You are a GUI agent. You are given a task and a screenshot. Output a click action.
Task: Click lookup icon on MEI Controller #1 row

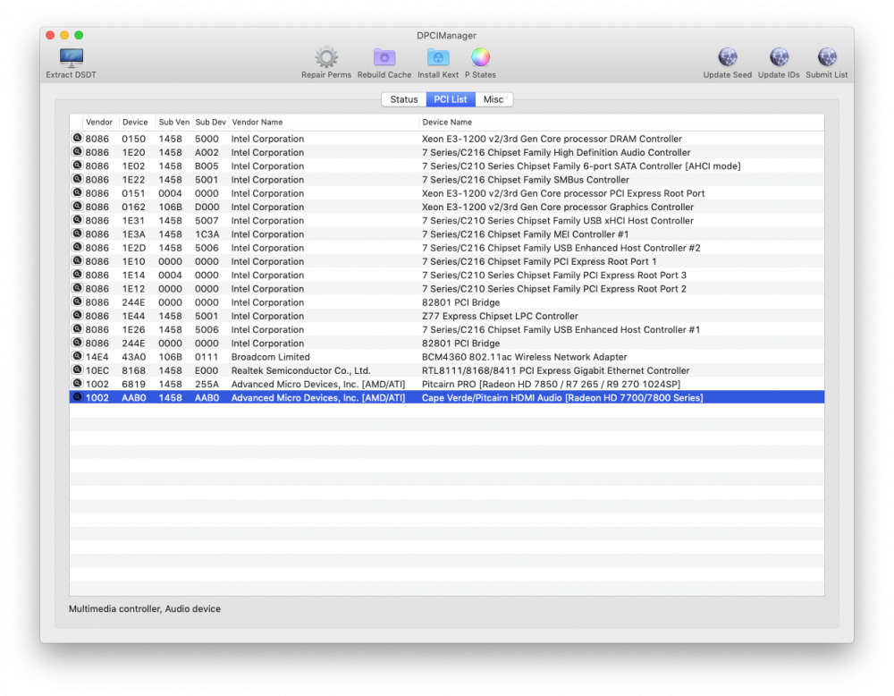(77, 233)
